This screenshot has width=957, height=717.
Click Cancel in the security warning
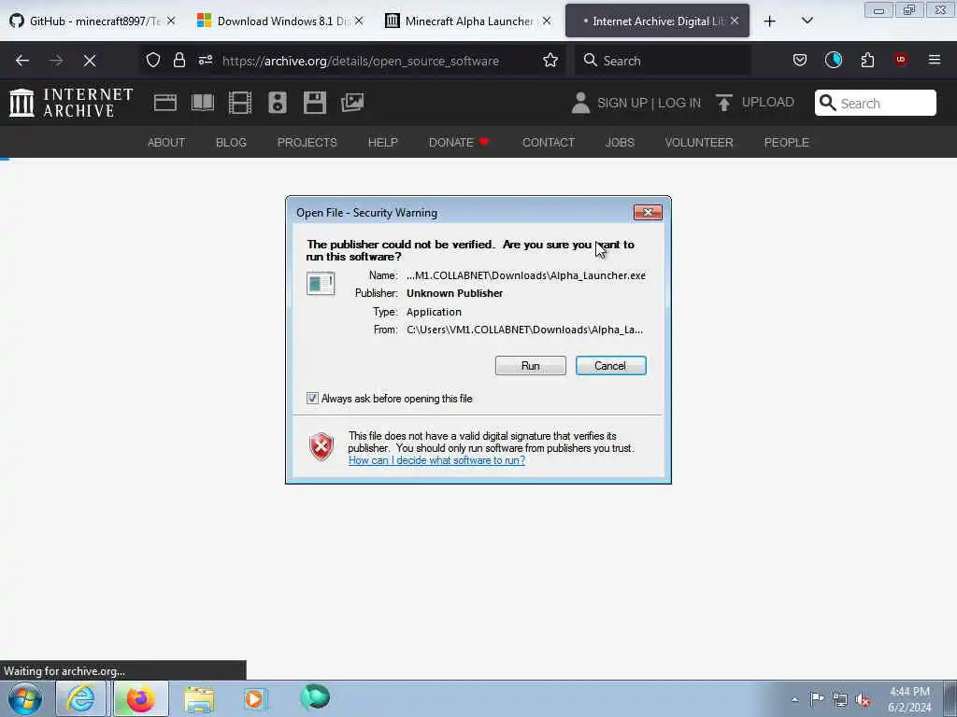pyautogui.click(x=610, y=366)
